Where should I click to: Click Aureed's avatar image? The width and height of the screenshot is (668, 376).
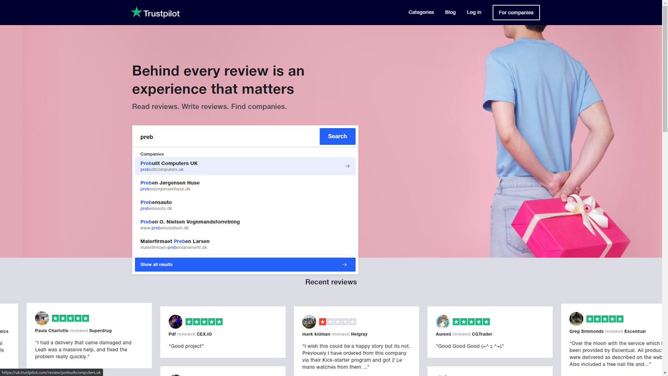click(443, 321)
